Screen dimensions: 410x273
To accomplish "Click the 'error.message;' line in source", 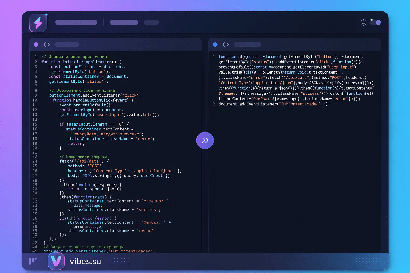I will click(x=88, y=227).
